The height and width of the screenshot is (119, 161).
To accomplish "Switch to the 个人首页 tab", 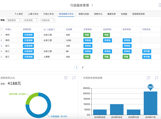I will 19,14.
